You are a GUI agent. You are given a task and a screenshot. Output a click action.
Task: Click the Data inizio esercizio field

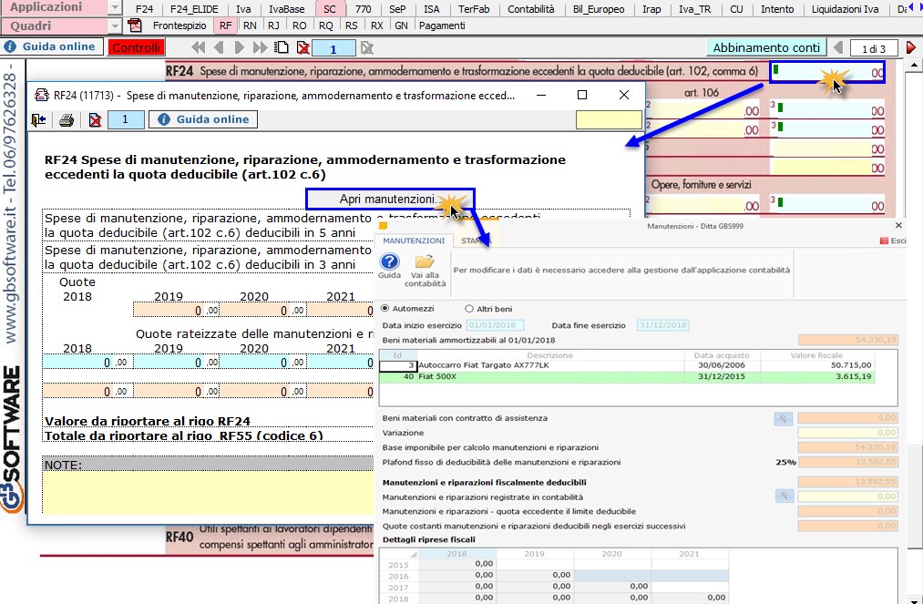[x=495, y=325]
